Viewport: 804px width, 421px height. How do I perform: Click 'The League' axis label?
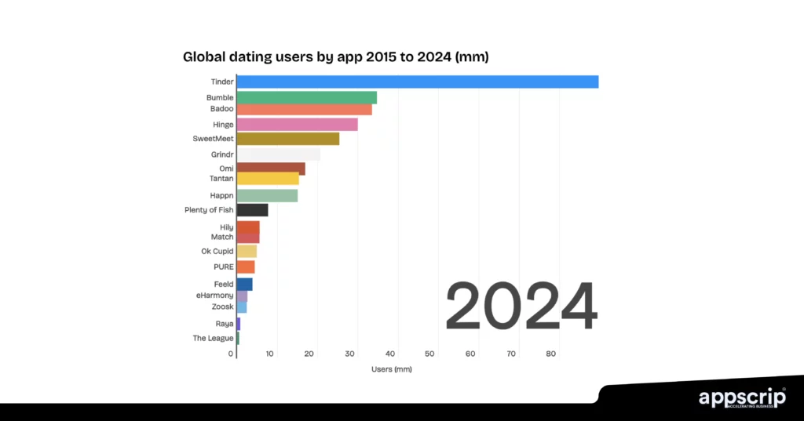point(213,339)
